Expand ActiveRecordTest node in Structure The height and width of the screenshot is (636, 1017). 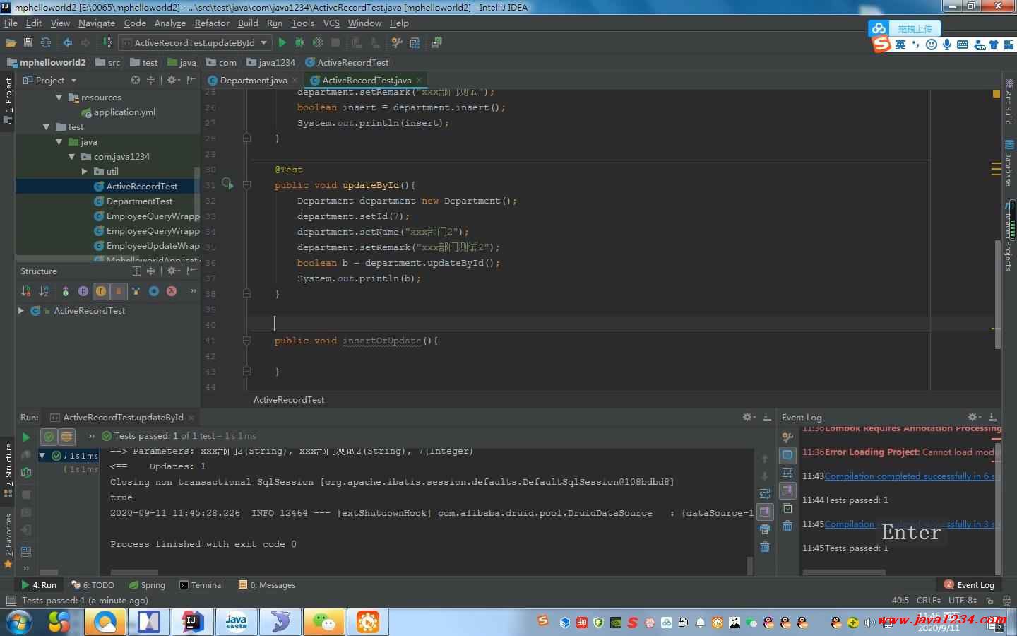(x=21, y=310)
